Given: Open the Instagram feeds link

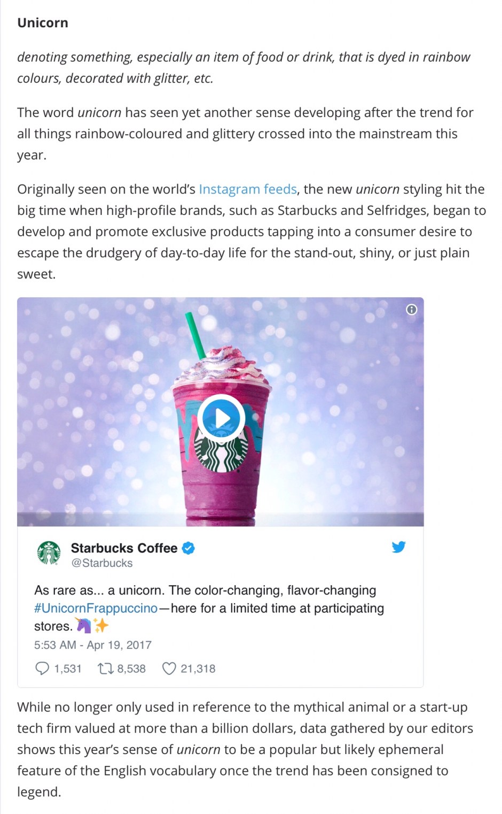Looking at the screenshot, I should [x=248, y=189].
